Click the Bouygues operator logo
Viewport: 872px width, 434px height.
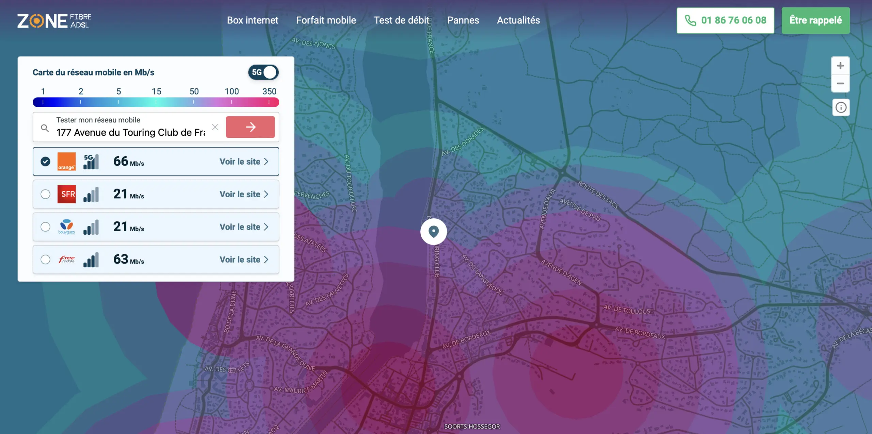tap(66, 227)
